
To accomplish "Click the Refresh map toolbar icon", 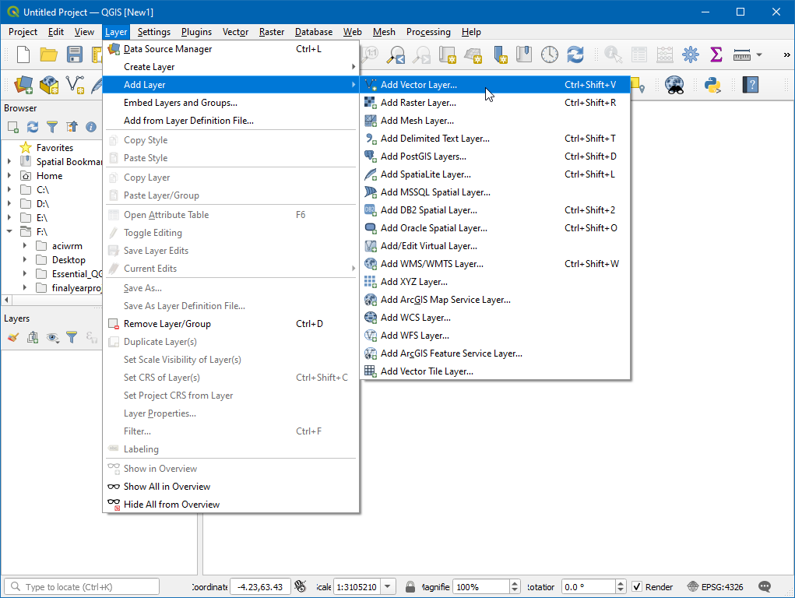I will tap(575, 55).
